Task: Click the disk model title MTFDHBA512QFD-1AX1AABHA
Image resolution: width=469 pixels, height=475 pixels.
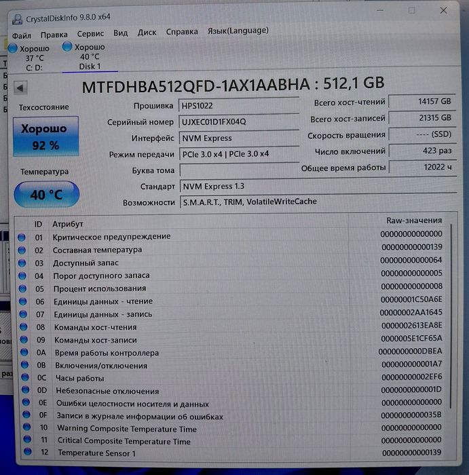Action: click(x=195, y=86)
